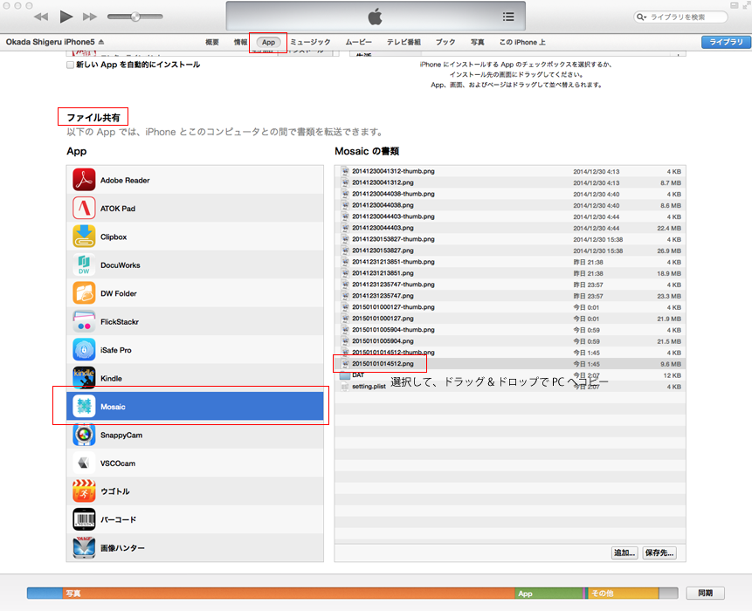Click the Okada Shigeru iPhone5 device name
The image size is (752, 611).
[x=51, y=42]
